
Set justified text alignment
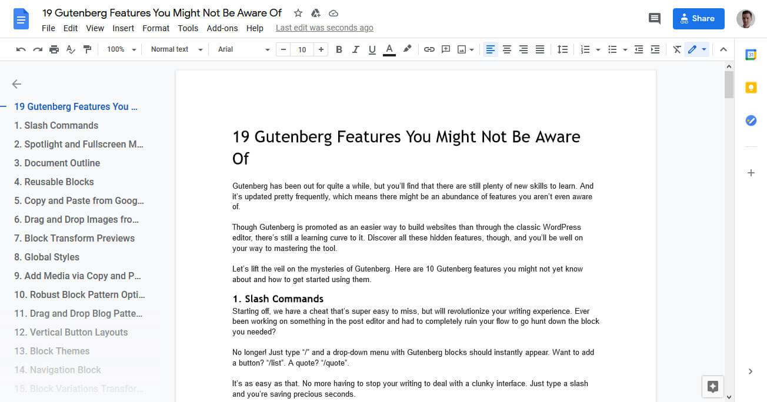coord(540,49)
